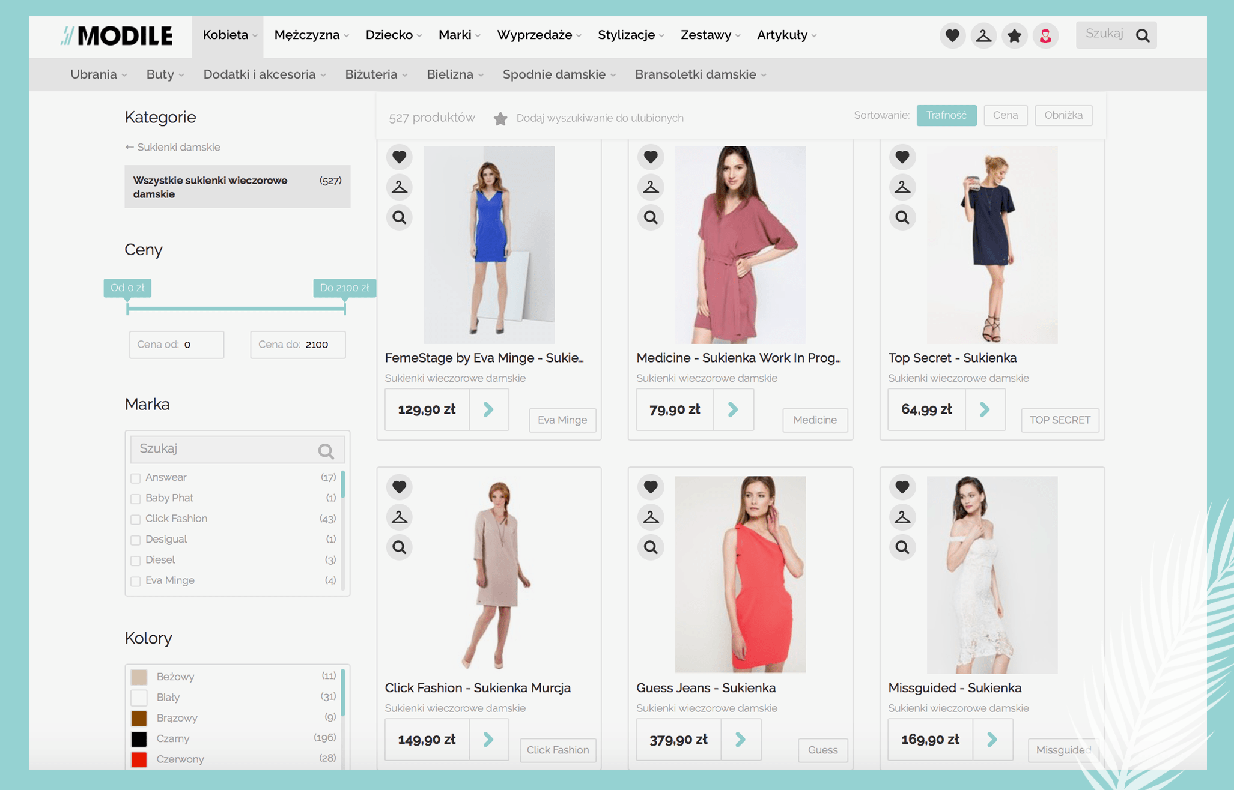Check the Click Fashion brand checkbox
The image size is (1234, 790).
coord(136,519)
